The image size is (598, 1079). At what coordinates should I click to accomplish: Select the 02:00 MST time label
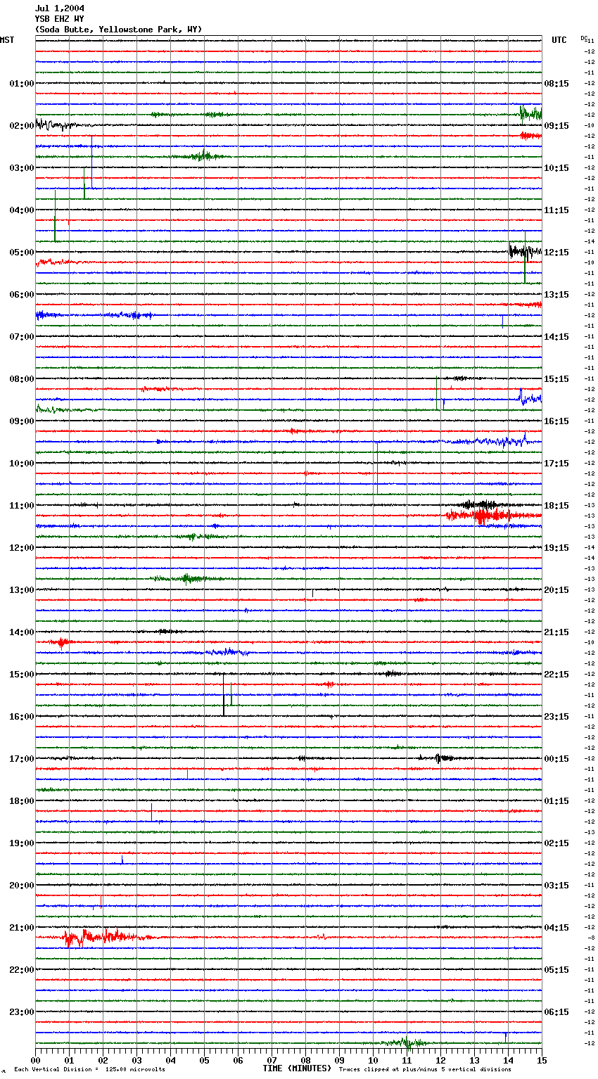21,126
